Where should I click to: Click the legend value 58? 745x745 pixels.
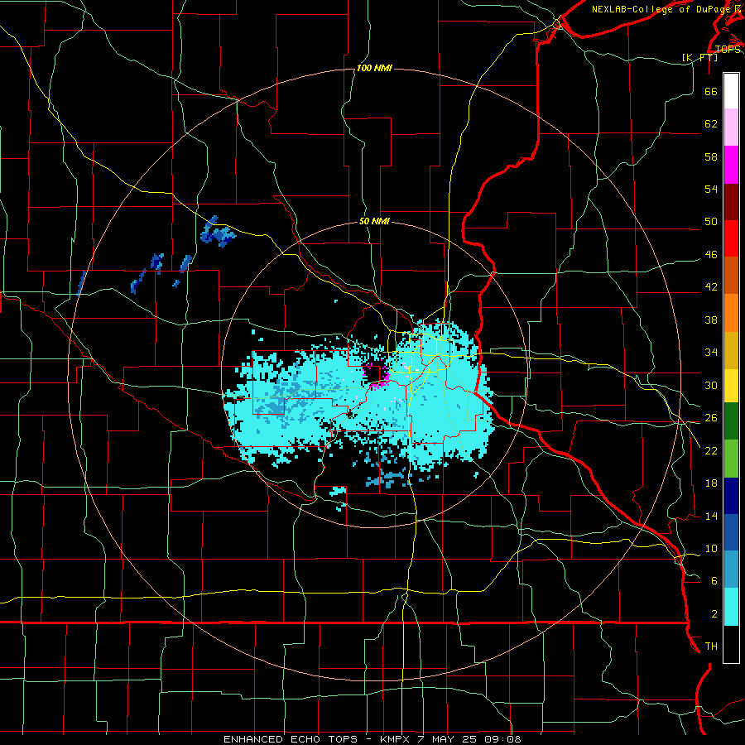coord(711,156)
